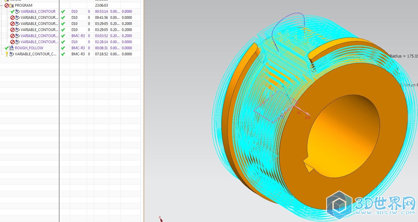The height and width of the screenshot is (222, 418).
Task: Click the ROUGH_FOLLOW operation type icon
Action: [x=12, y=48]
